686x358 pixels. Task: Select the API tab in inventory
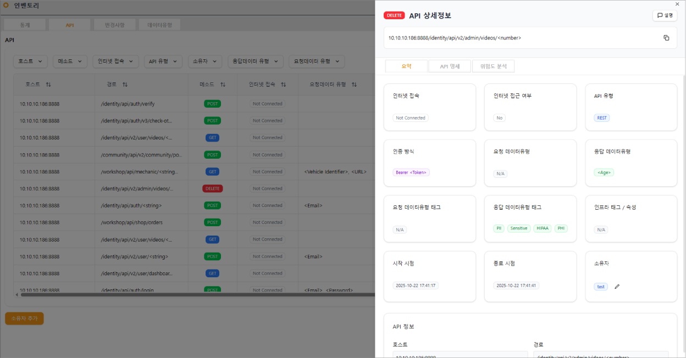pos(69,25)
